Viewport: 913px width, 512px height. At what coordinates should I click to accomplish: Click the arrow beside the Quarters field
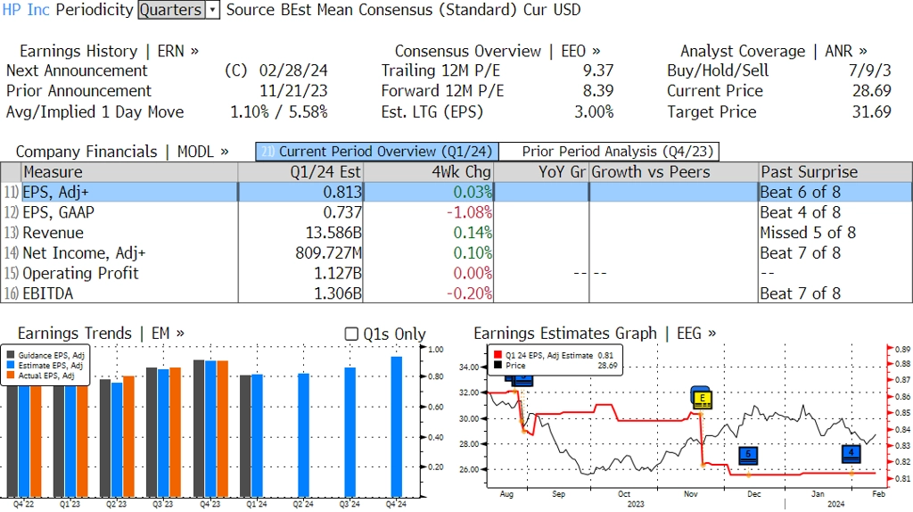212,10
